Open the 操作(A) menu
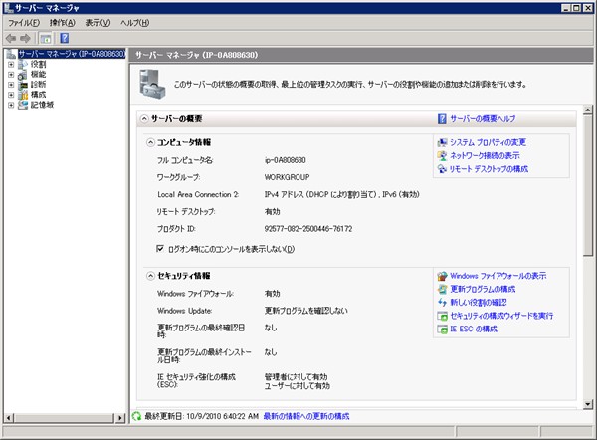This screenshot has height=440, width=597. point(63,23)
